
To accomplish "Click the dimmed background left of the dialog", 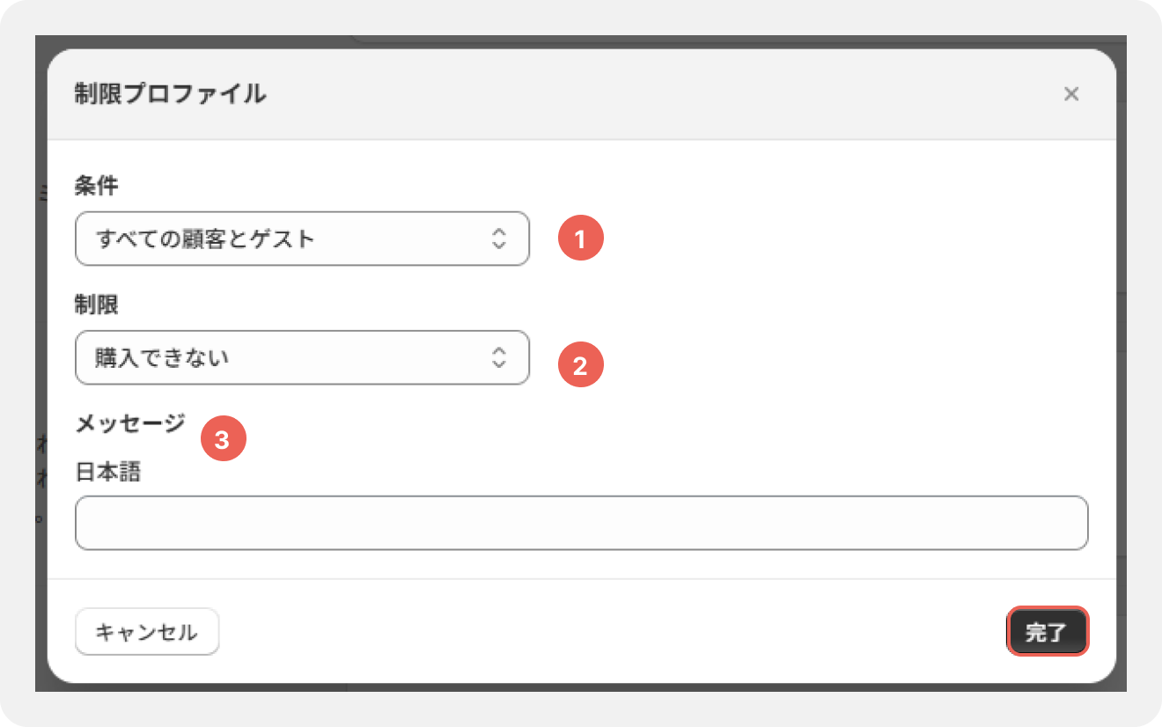I will pyautogui.click(x=40, y=352).
